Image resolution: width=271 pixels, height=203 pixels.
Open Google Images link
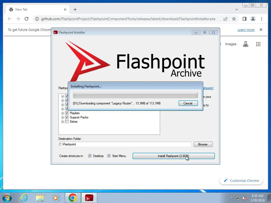231,44
